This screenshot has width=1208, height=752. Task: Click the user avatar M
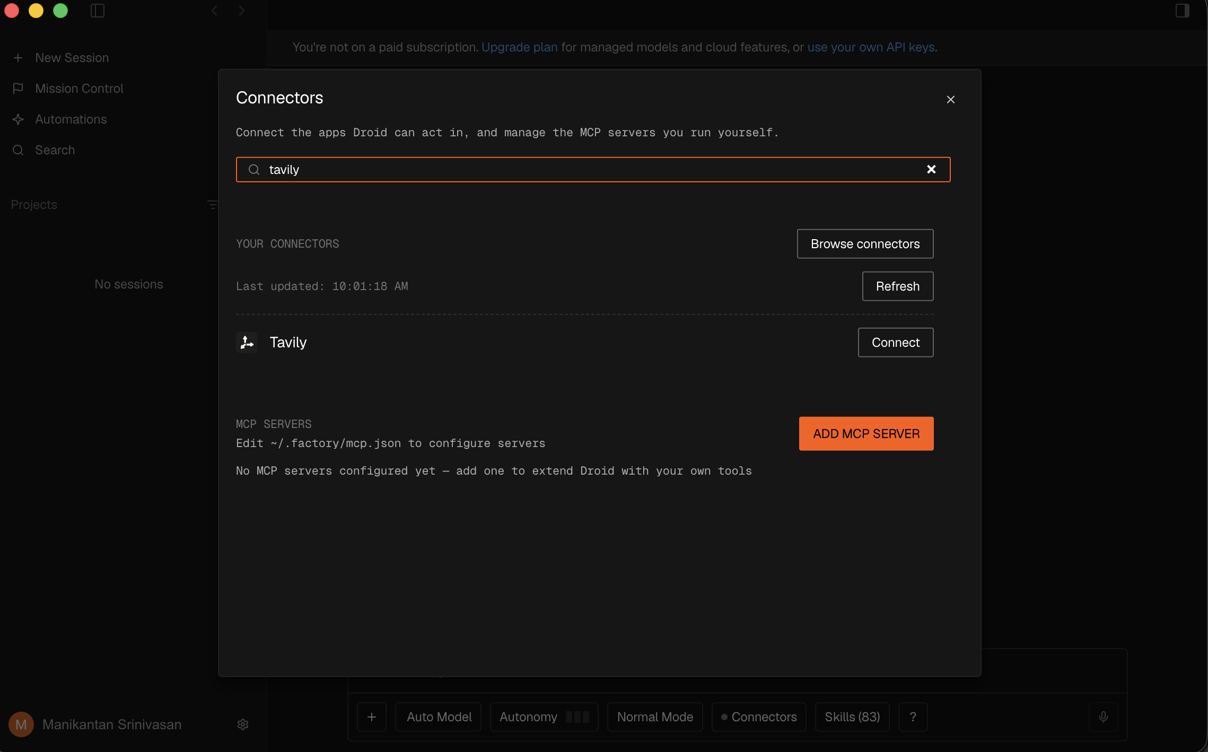pyautogui.click(x=21, y=724)
